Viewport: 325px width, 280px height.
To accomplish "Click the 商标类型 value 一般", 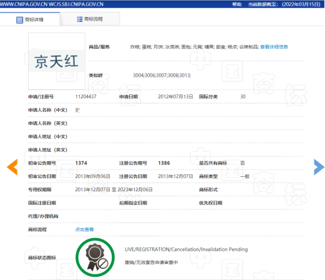I will 245,176.
